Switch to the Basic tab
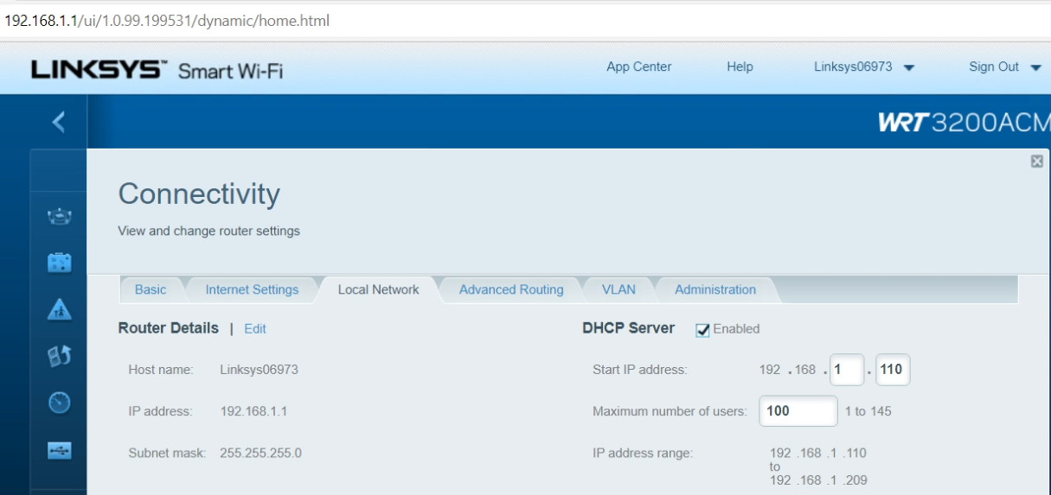The width and height of the screenshot is (1051, 495). click(151, 290)
